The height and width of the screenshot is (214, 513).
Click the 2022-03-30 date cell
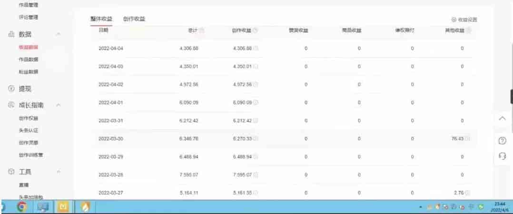(111, 139)
